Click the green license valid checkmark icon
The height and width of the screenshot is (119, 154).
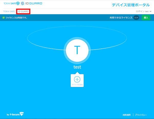pos(4,18)
